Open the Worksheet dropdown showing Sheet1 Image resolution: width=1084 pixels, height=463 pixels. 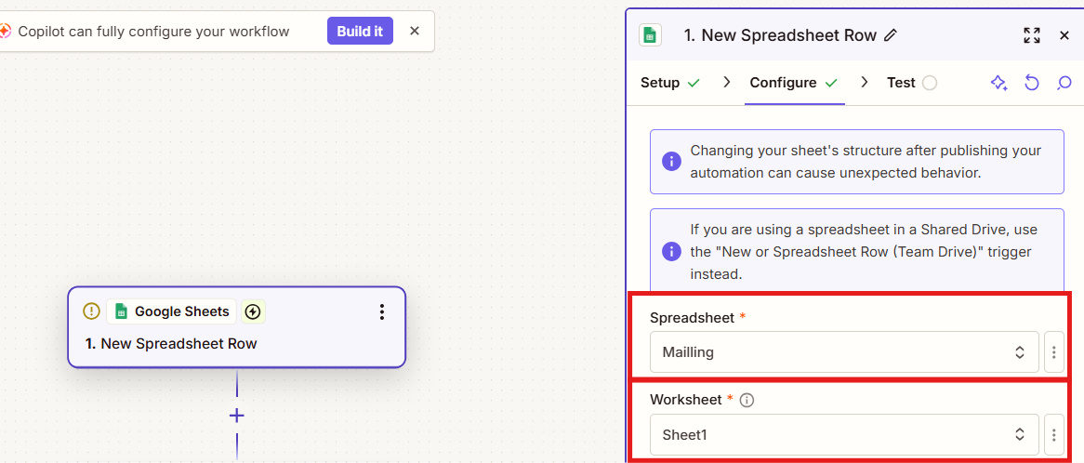pos(844,435)
